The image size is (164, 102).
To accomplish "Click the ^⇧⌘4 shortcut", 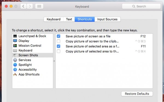I will [x=140, y=51].
